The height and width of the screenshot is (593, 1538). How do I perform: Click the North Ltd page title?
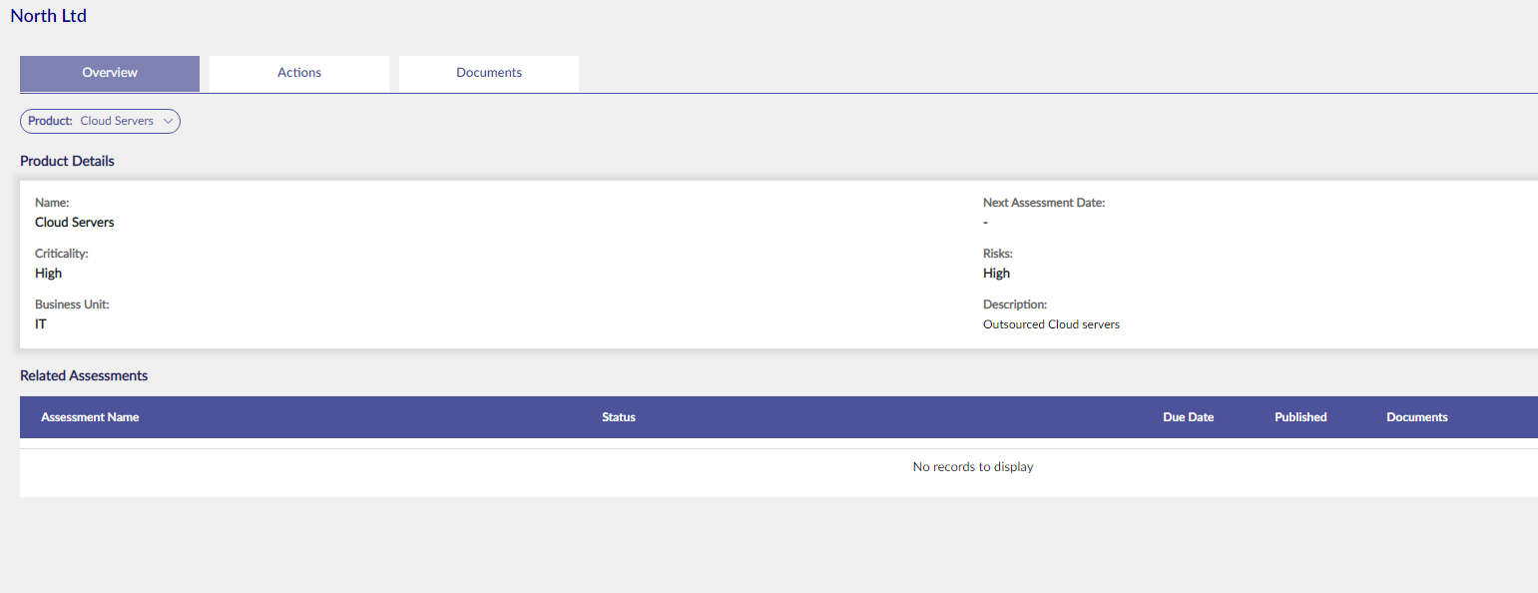tap(48, 16)
